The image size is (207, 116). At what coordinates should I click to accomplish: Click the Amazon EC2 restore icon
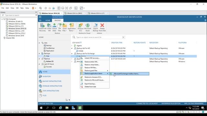point(81,27)
